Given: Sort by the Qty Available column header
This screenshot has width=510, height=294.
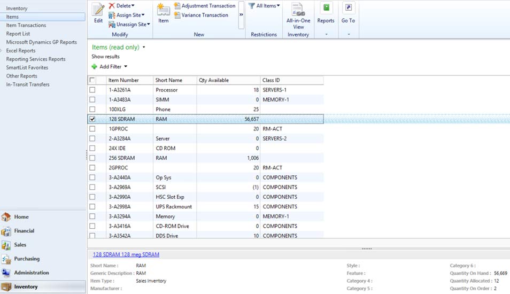Looking at the screenshot, I should pos(228,80).
